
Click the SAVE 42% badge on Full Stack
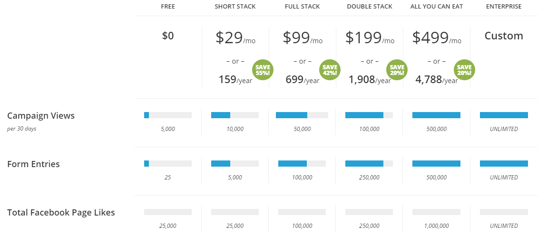click(330, 70)
